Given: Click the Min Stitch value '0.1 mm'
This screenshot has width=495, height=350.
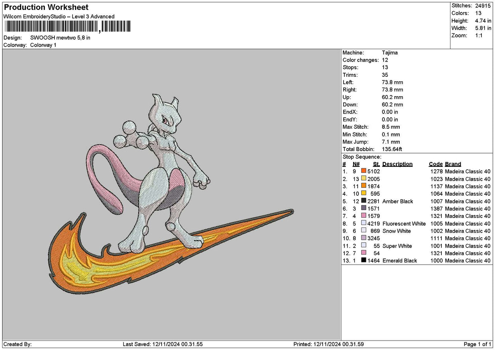Looking at the screenshot, I should tap(391, 135).
